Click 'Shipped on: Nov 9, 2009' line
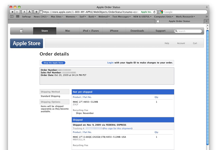 100,125
